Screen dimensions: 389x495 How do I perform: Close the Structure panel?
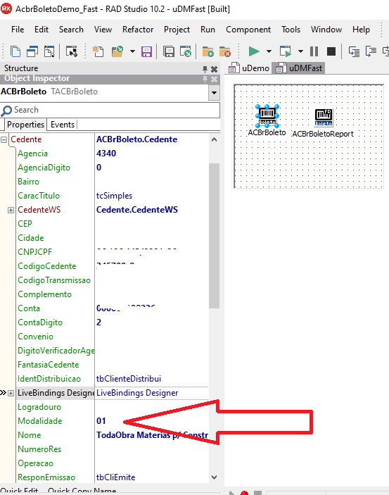coord(215,69)
